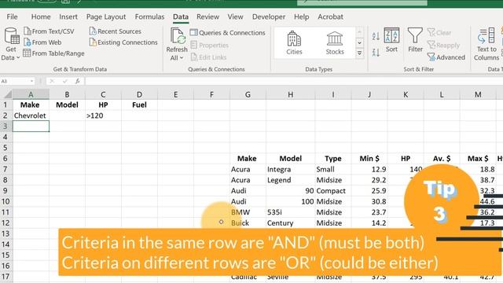Click the Model header in B1

coord(67,105)
